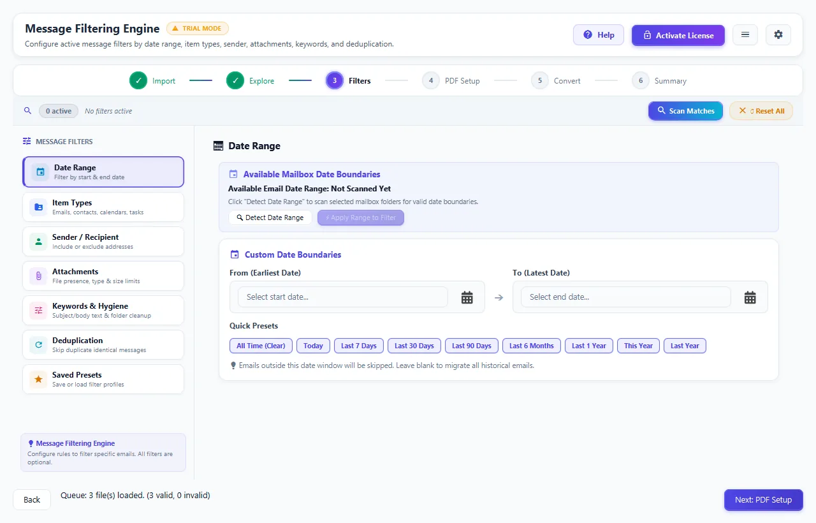Click the calendar icon beside start date
This screenshot has width=816, height=523.
click(467, 297)
